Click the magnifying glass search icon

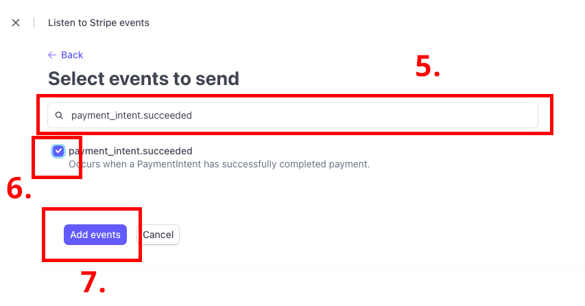59,116
